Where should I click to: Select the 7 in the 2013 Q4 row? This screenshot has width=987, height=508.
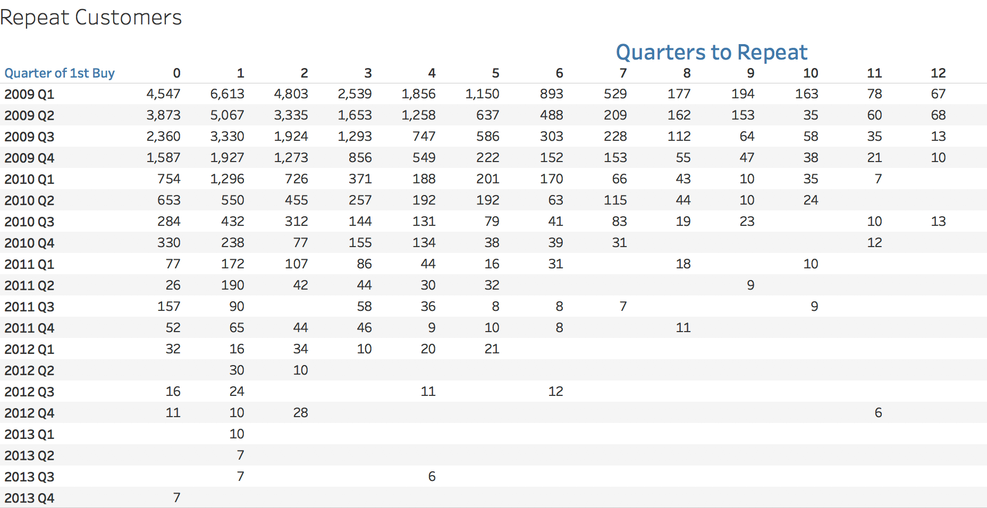click(x=176, y=498)
